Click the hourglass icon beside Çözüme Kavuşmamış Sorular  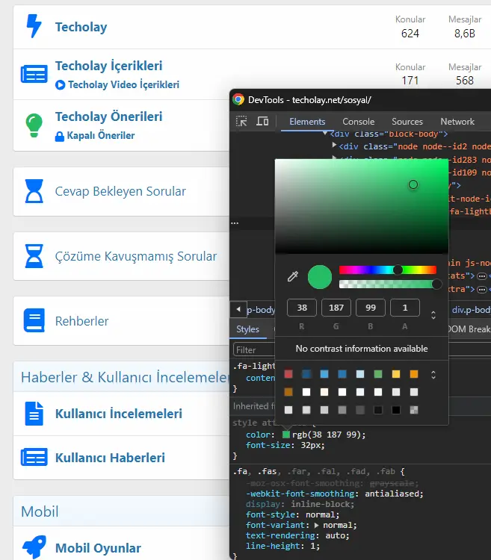[34, 256]
